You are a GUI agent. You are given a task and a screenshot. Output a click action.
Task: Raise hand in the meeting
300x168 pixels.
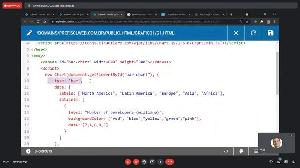[x=144, y=162]
